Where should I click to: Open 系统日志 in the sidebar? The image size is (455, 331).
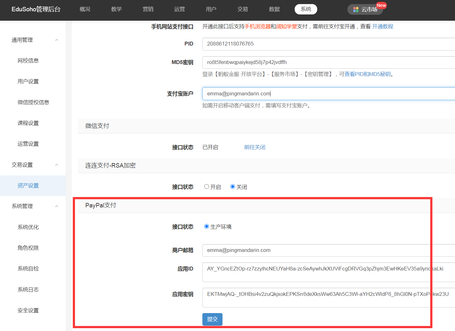coord(28,289)
